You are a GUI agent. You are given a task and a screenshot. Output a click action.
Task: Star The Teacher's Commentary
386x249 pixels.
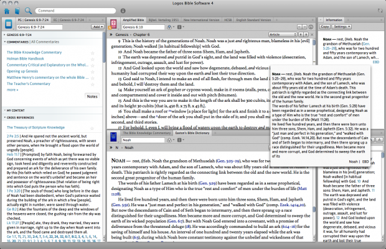(x=93, y=84)
